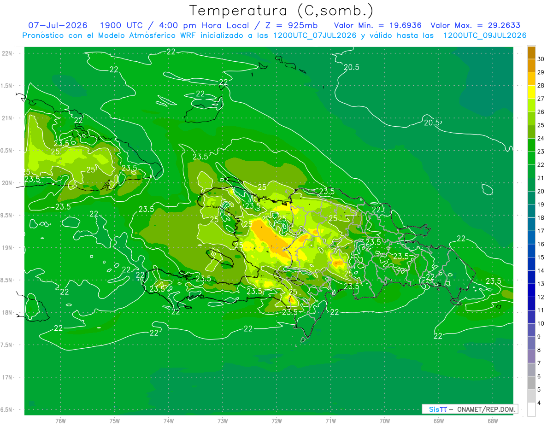Viewport: 553px width, 427px height.
Task: Click the '18N' latitude axis label
Action: tap(7, 312)
